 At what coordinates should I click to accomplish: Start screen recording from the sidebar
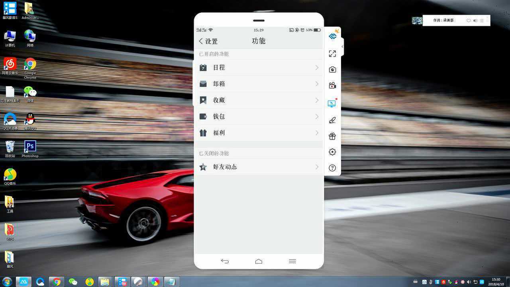(x=332, y=85)
